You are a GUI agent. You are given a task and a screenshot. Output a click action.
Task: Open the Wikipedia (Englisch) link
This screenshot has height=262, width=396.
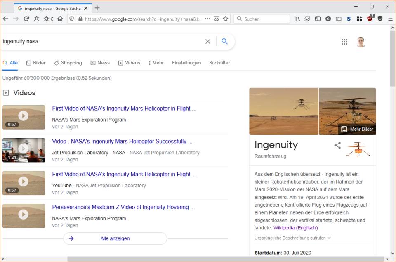[295, 228]
